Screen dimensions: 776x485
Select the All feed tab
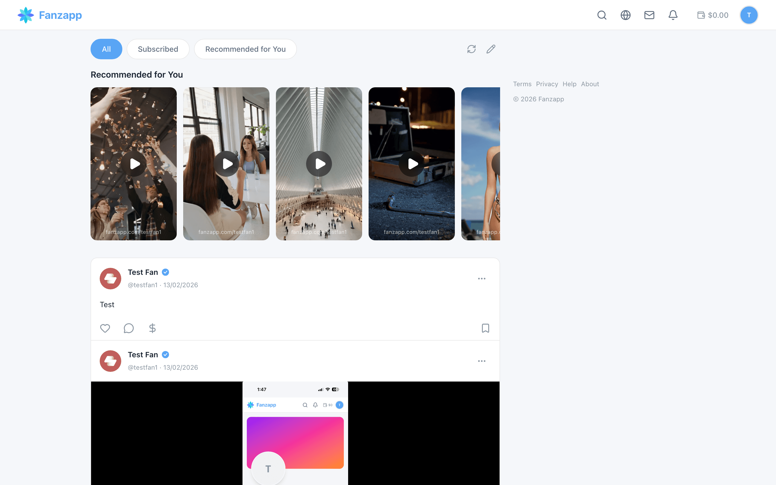point(106,49)
